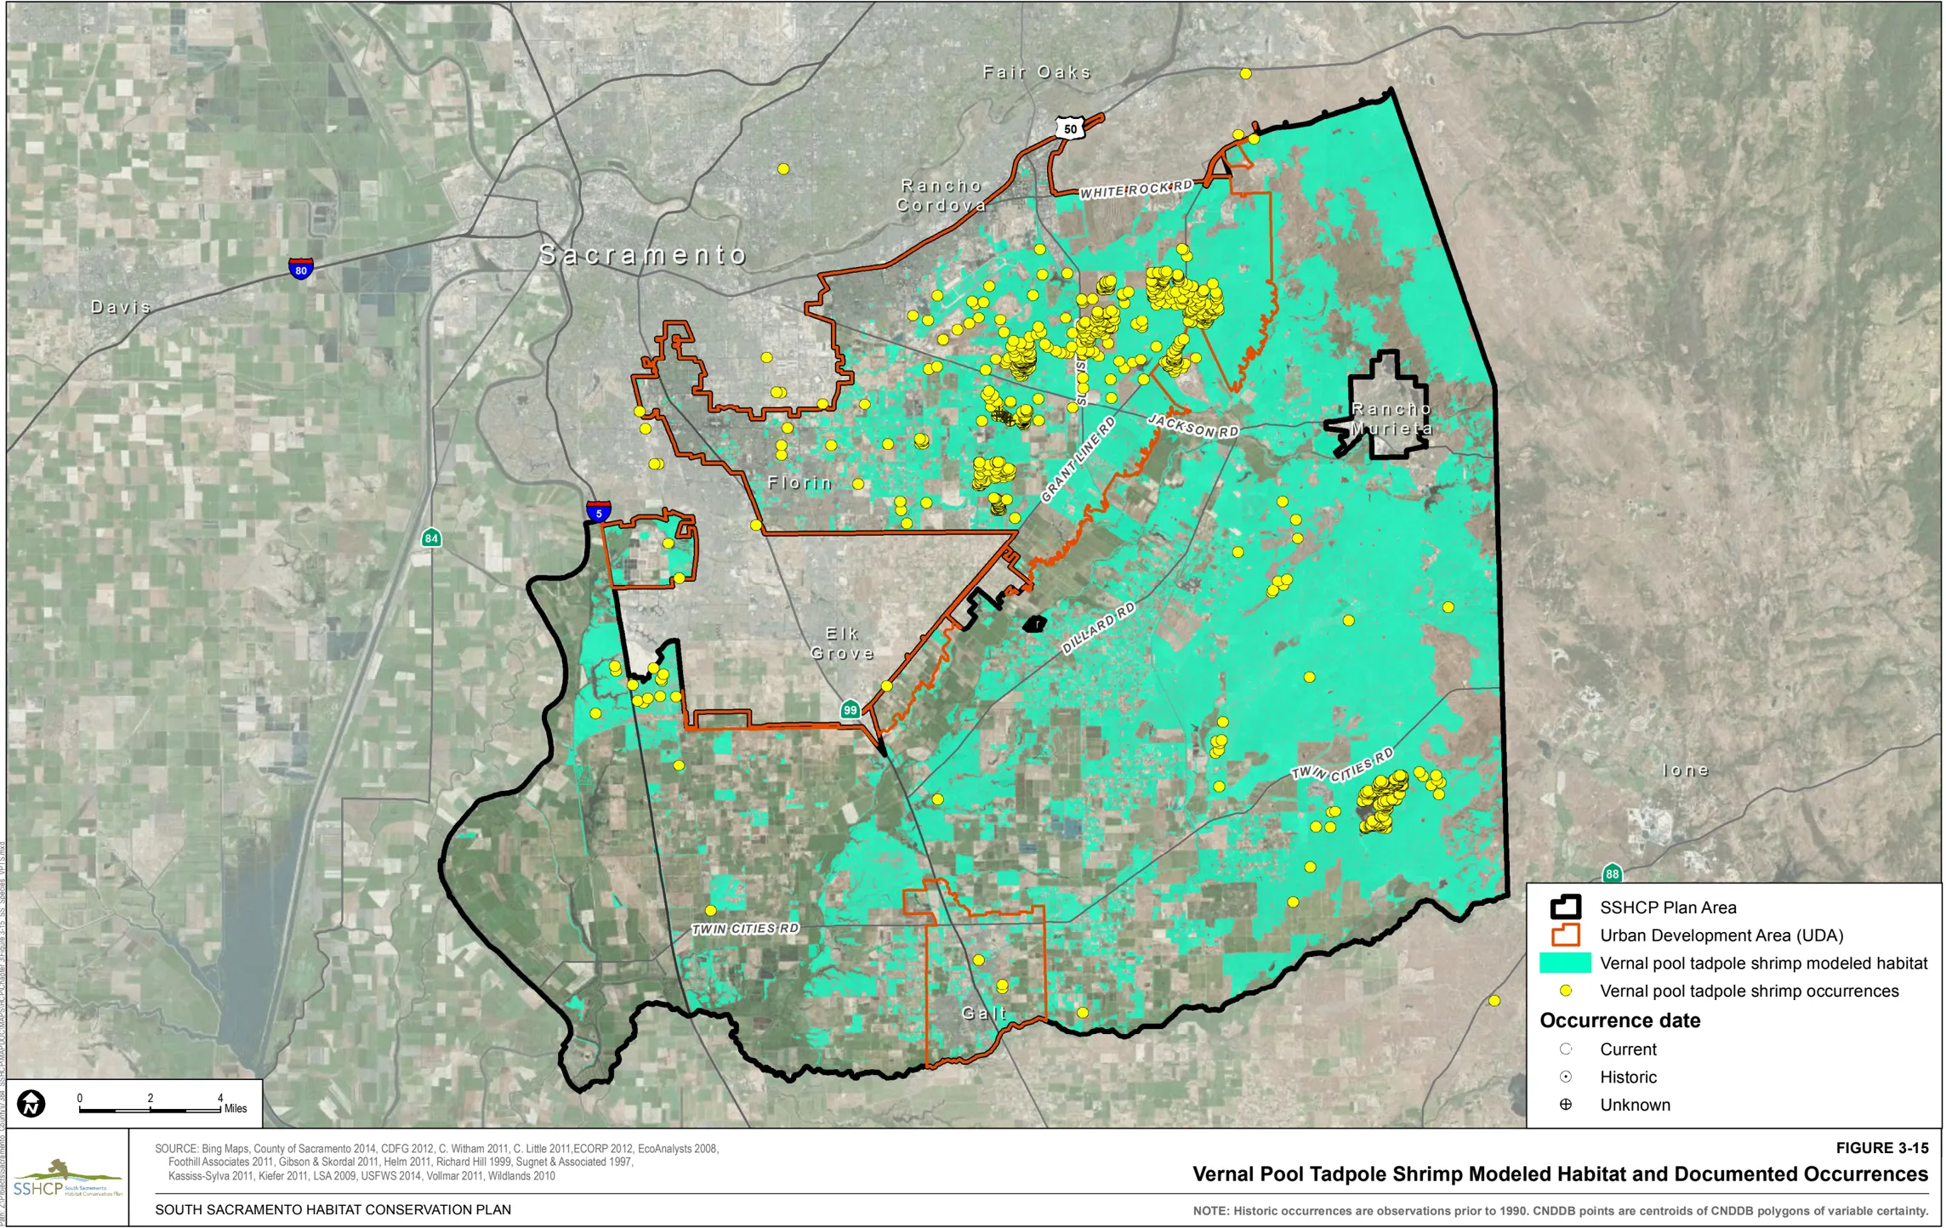The height and width of the screenshot is (1228, 1946).
Task: Click the Urban Development Area legend symbol
Action: pos(1565,935)
